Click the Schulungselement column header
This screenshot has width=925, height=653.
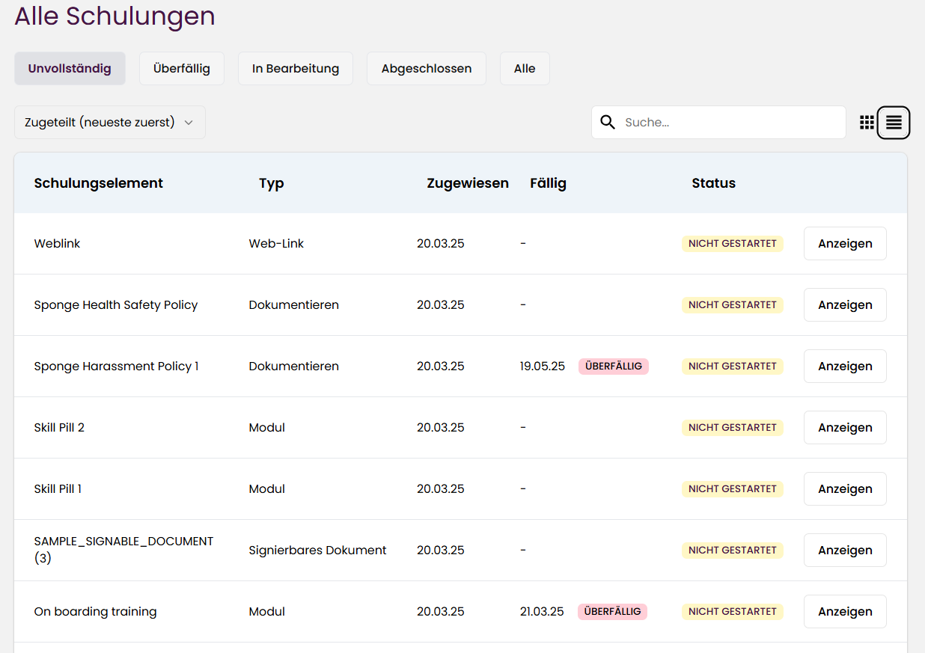[x=99, y=183]
